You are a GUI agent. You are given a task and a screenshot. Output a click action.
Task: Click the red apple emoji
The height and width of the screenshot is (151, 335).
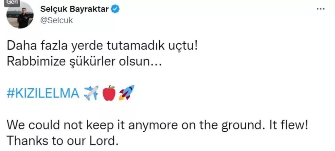click(x=109, y=93)
